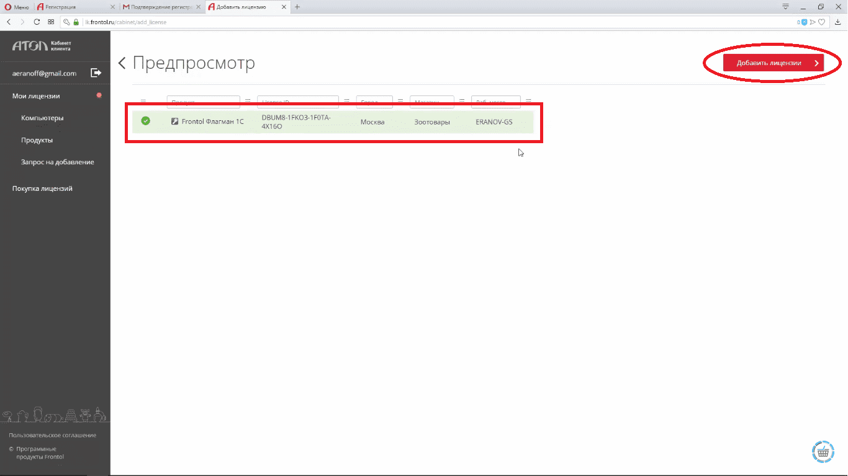Click the search magnifier in address bar
The width and height of the screenshot is (848, 476).
(66, 22)
